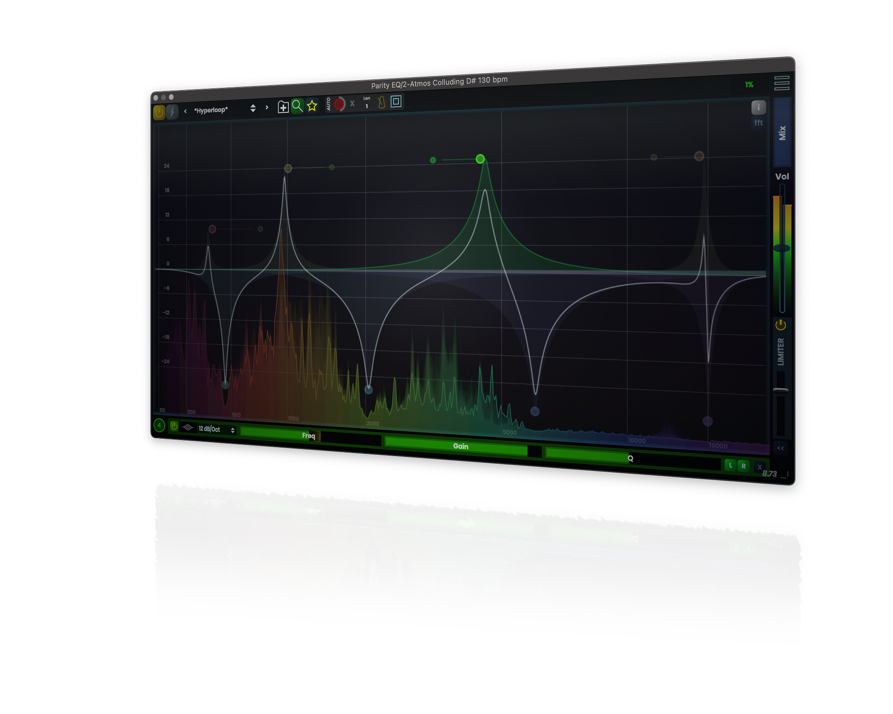Click the Freq slider bar
Image resolution: width=893 pixels, height=714 pixels.
pos(311,435)
